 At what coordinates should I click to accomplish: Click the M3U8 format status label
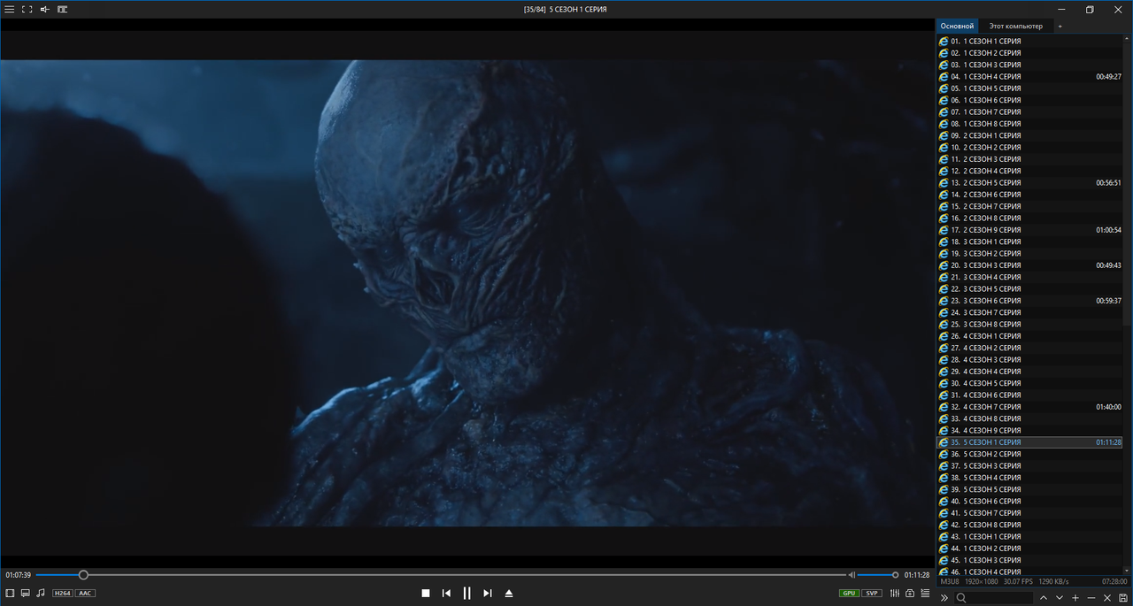point(950,581)
